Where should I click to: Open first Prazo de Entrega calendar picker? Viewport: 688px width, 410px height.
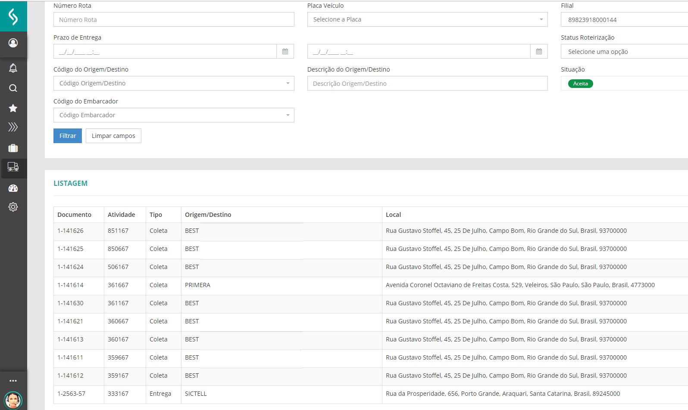pyautogui.click(x=285, y=52)
